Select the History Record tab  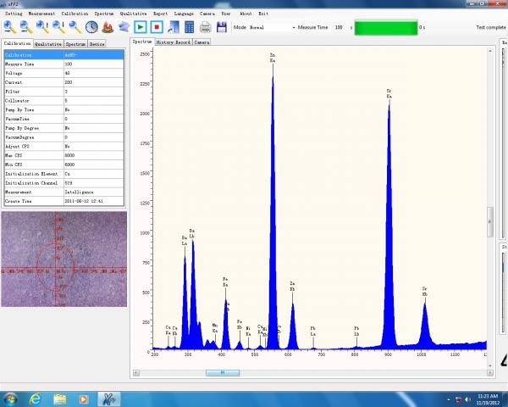coord(174,42)
